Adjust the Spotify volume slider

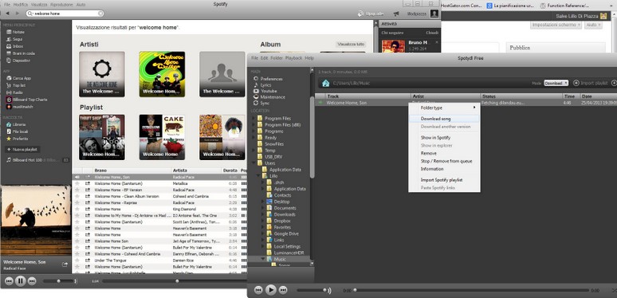59,281
